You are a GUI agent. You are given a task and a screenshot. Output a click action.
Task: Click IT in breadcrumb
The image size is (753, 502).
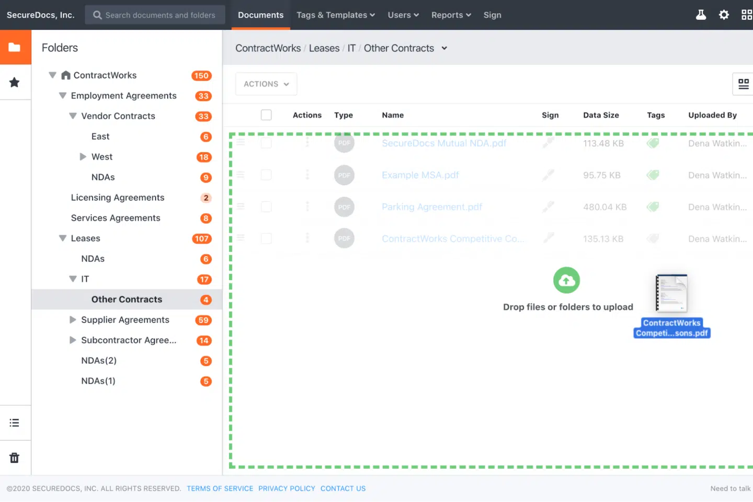point(351,48)
